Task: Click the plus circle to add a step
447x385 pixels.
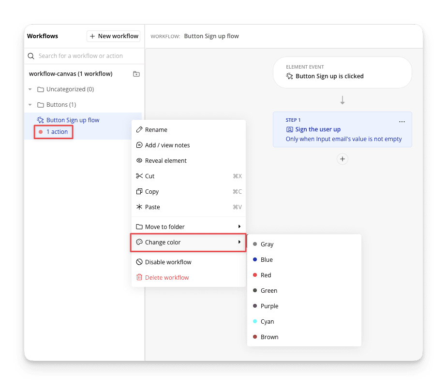Action: coord(343,159)
